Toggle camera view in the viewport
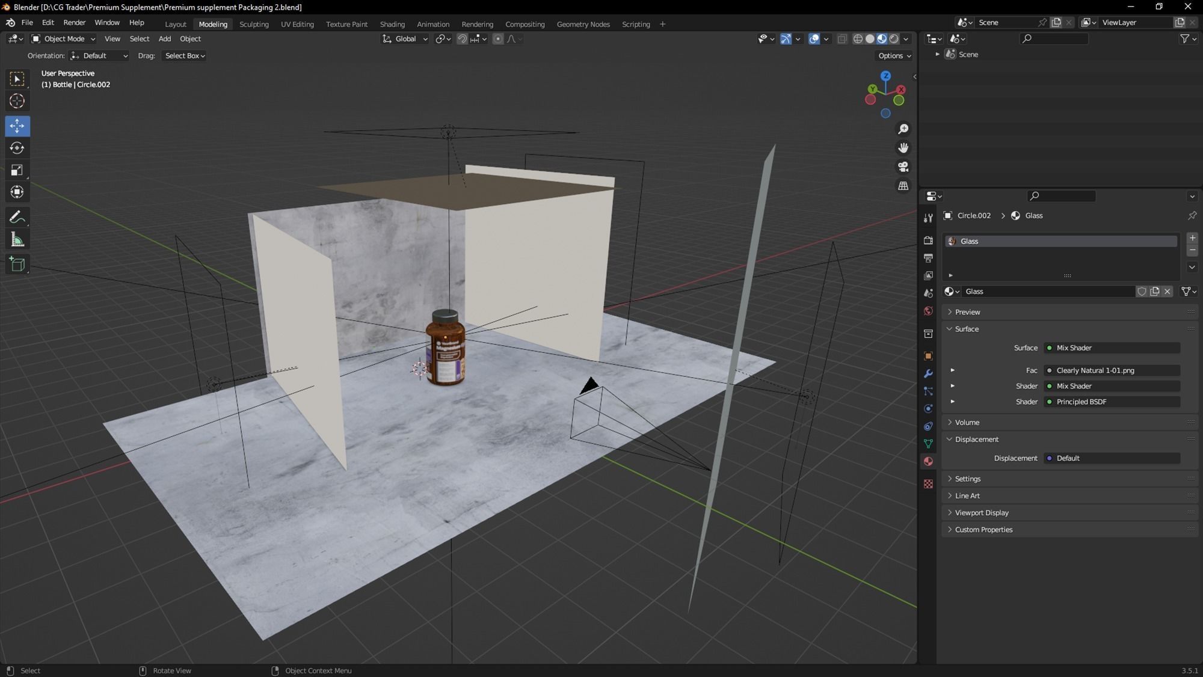Screen dimensions: 1203x677 point(903,167)
